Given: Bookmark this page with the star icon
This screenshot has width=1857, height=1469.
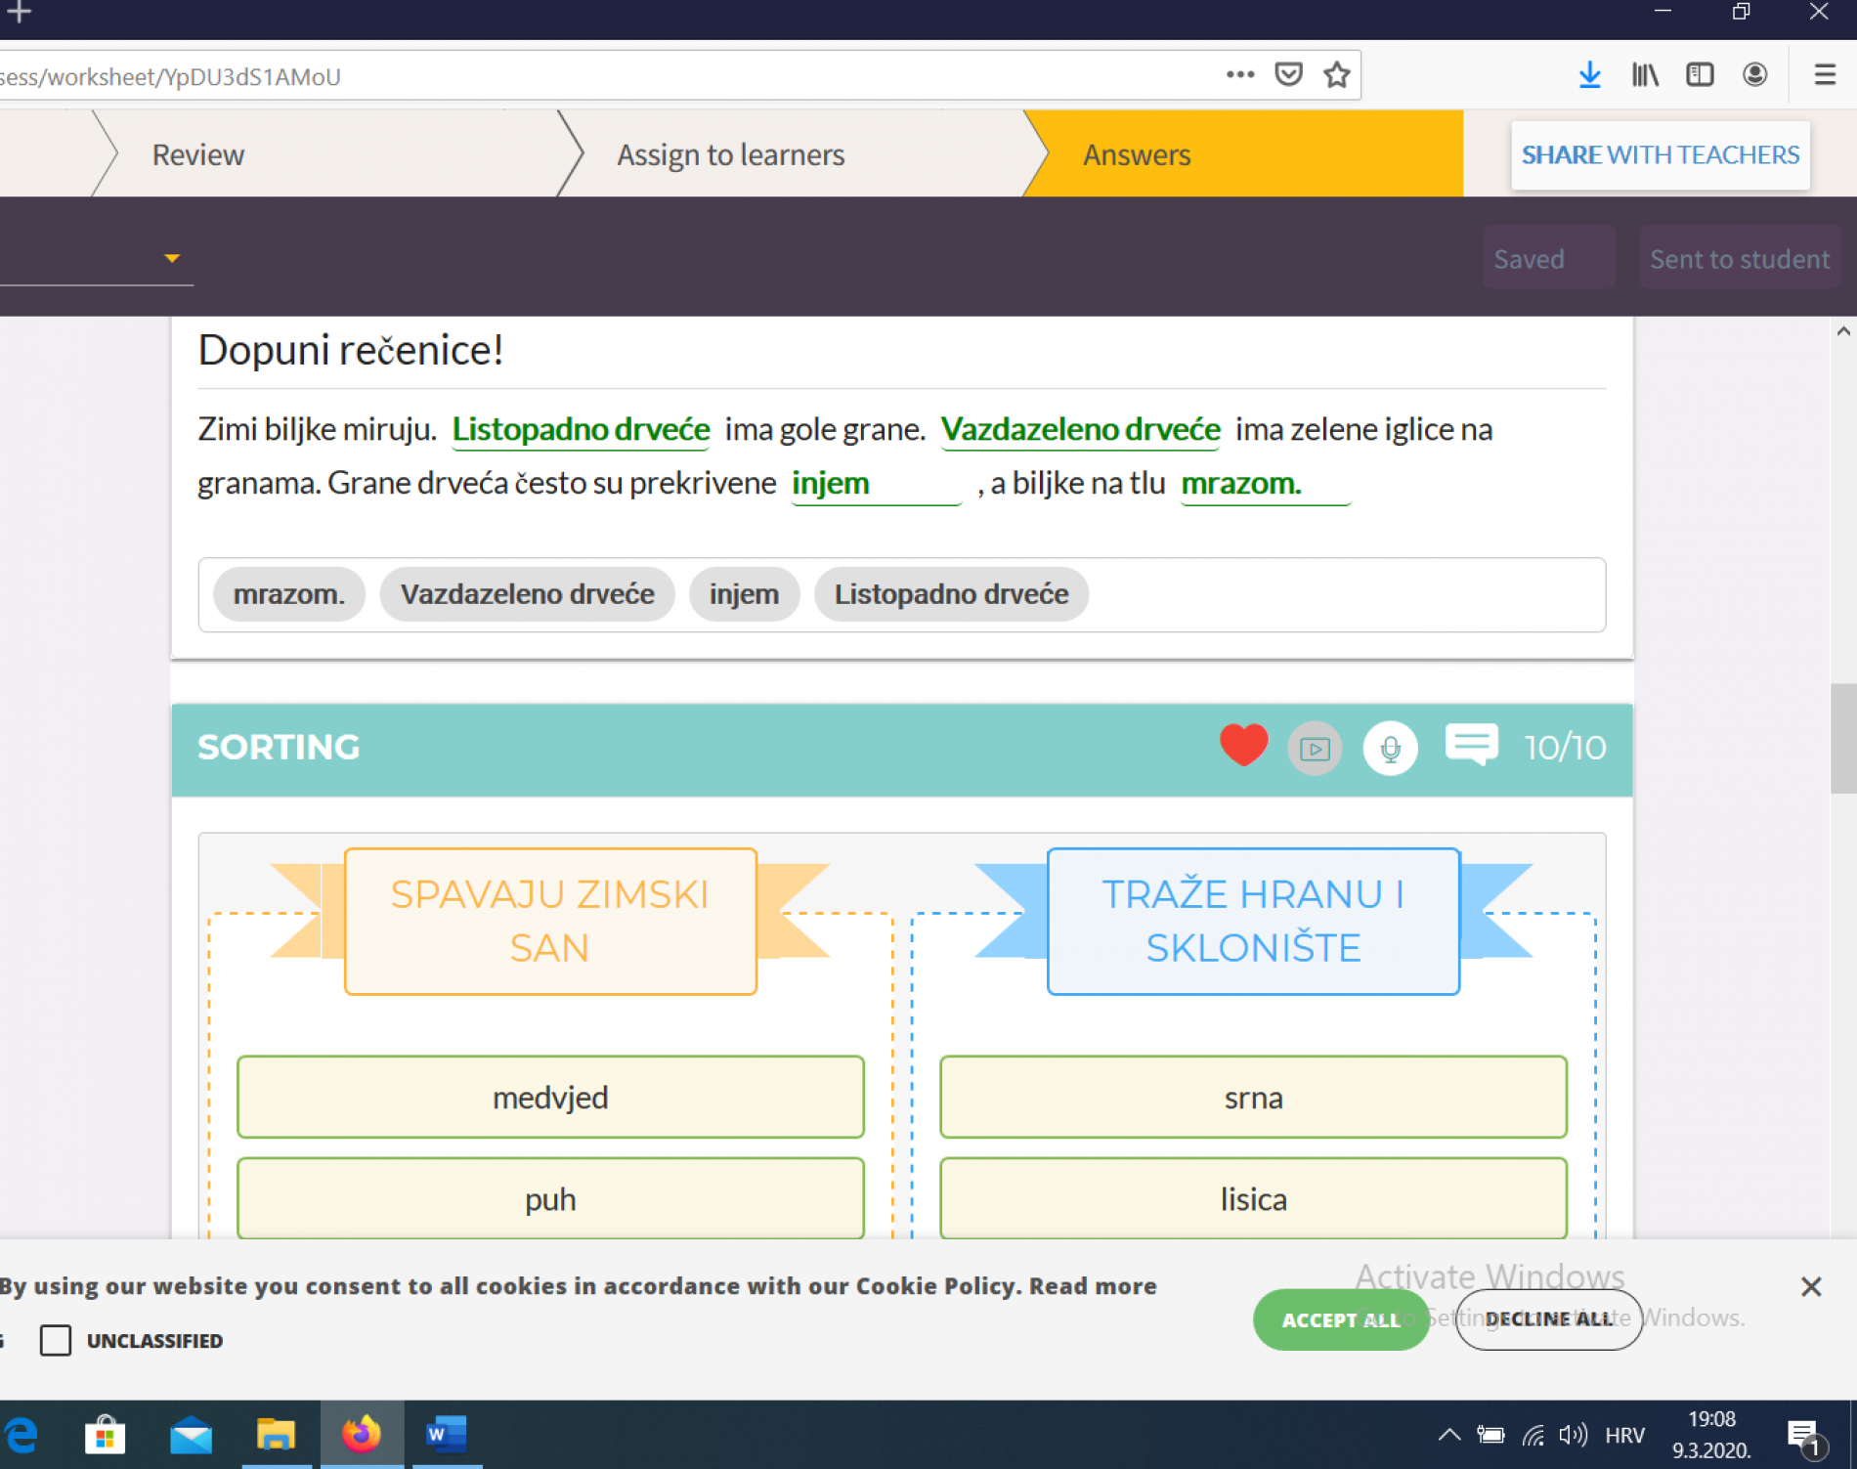Looking at the screenshot, I should pos(1336,75).
